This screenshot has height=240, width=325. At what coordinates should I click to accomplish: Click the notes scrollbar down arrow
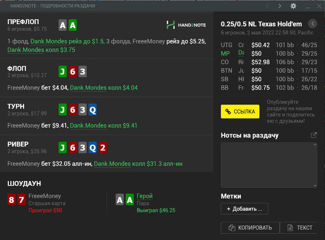(x=315, y=186)
